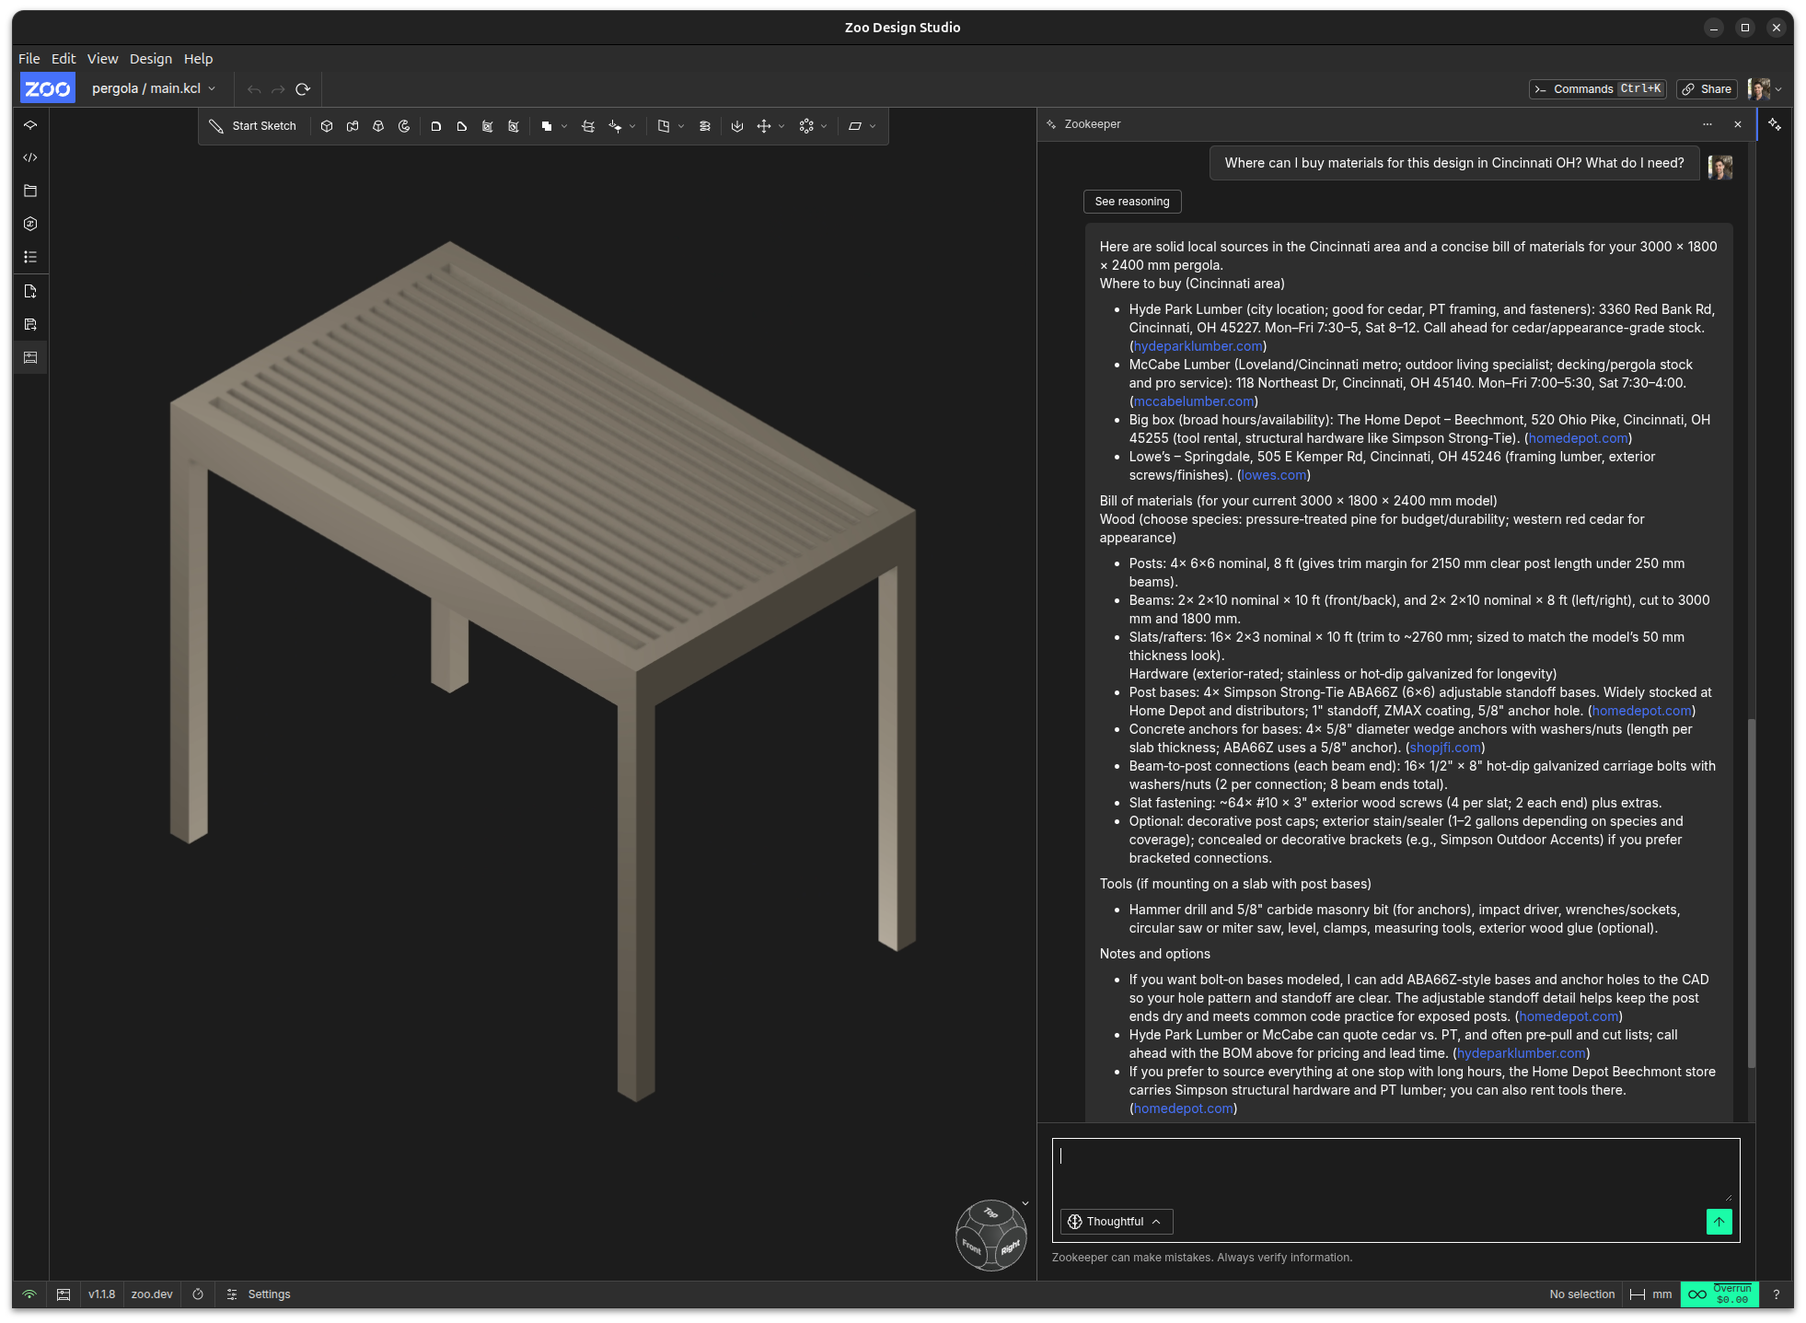Expand the Thoughtful mode dropdown
Image resolution: width=1806 pixels, height=1323 pixels.
(1117, 1222)
